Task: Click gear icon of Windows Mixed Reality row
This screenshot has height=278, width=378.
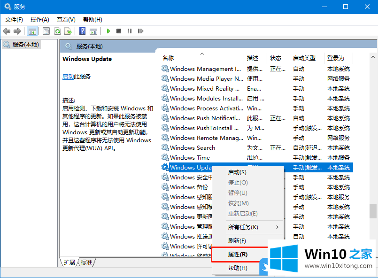Action: pos(165,89)
